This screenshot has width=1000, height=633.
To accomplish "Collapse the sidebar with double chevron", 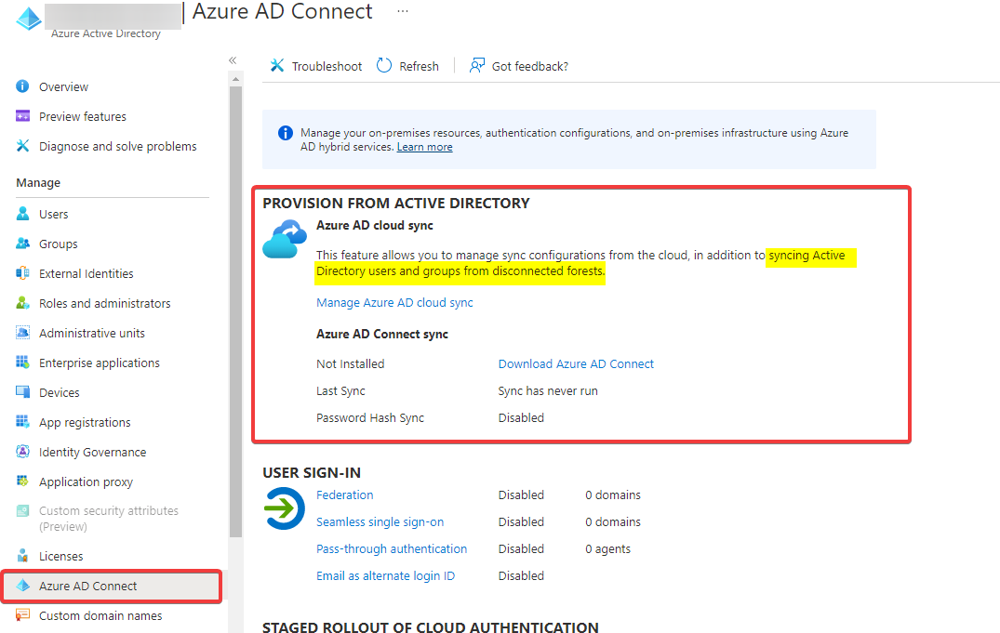I will click(233, 60).
